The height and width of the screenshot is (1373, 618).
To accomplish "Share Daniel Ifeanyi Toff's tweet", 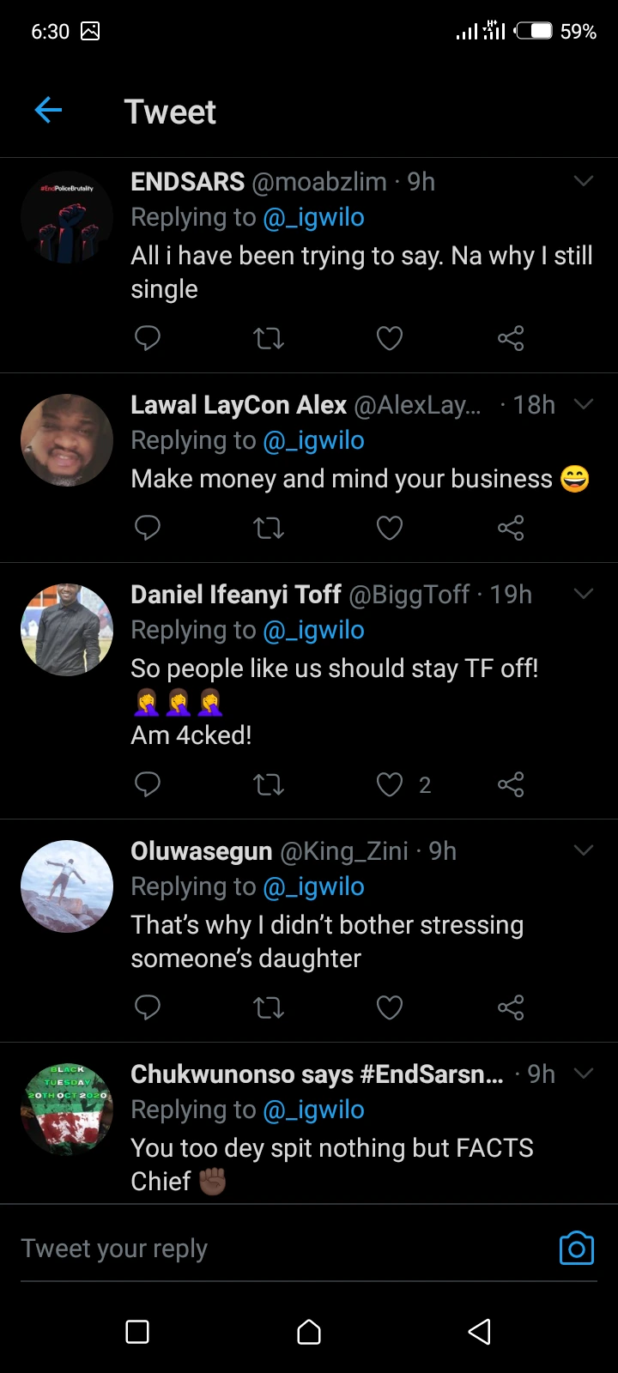I will coord(511,784).
